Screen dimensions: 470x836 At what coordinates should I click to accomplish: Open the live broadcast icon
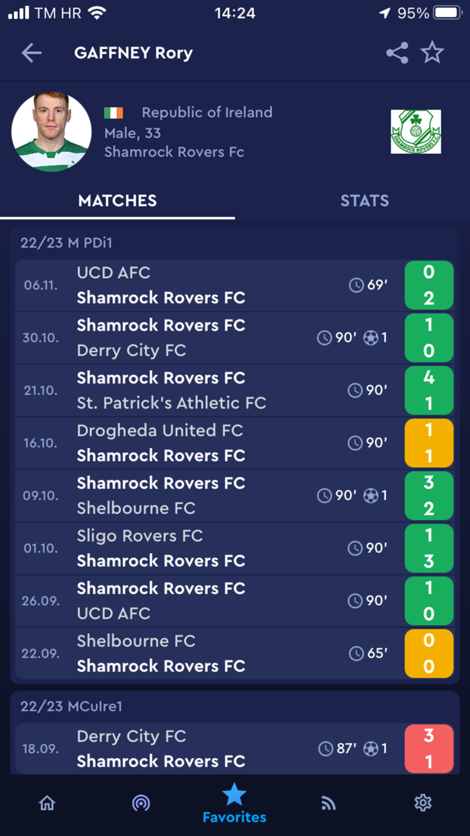pyautogui.click(x=141, y=802)
